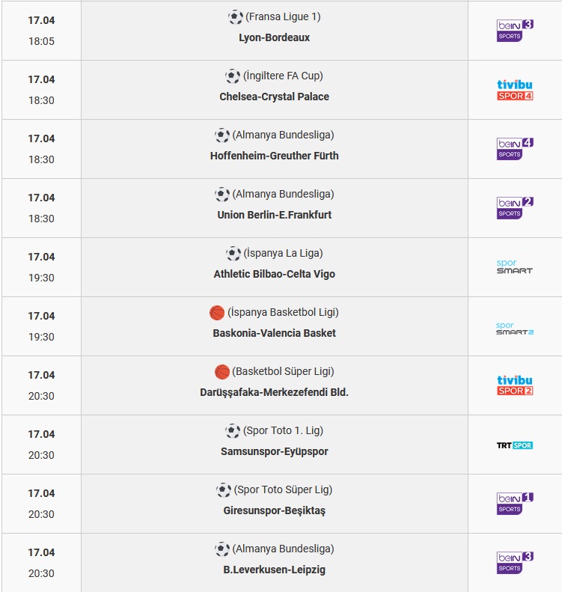
Task: Click the 18:05 time cell for Lyon-Bordeaux
Action: coord(41,41)
